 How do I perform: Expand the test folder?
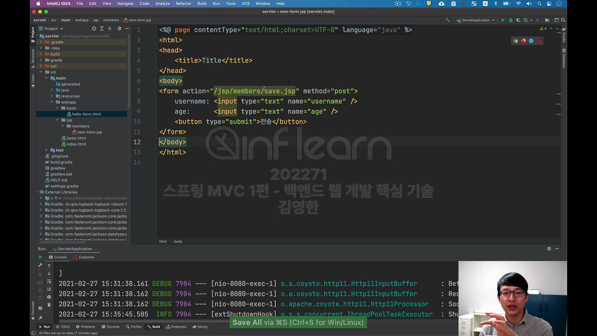tap(46, 150)
